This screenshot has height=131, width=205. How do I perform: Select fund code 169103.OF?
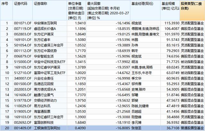pos(23,117)
